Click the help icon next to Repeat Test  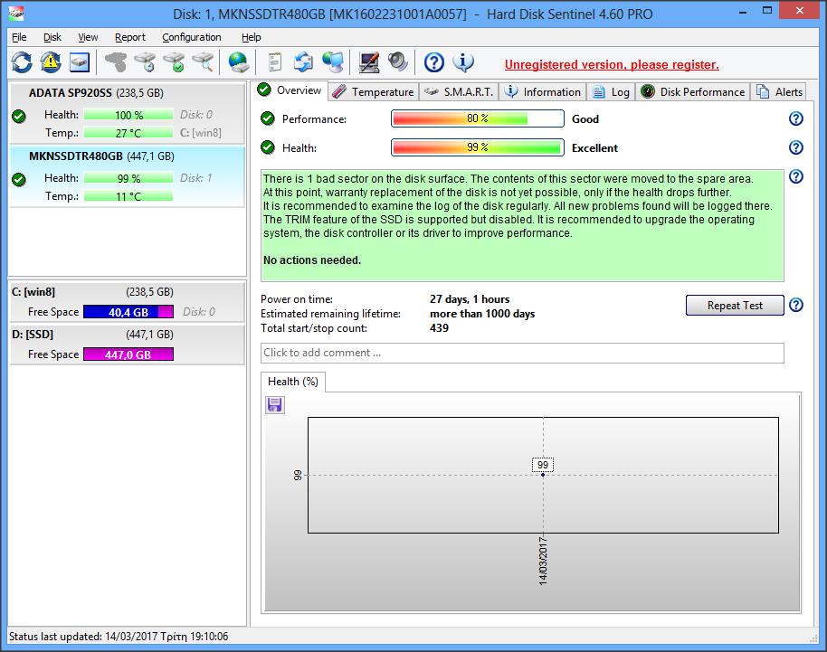click(x=796, y=305)
